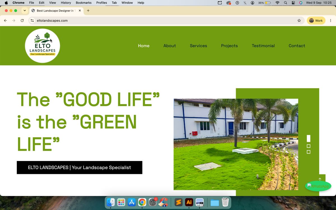Open the Testimonial navigation link
The width and height of the screenshot is (336, 210).
263,46
